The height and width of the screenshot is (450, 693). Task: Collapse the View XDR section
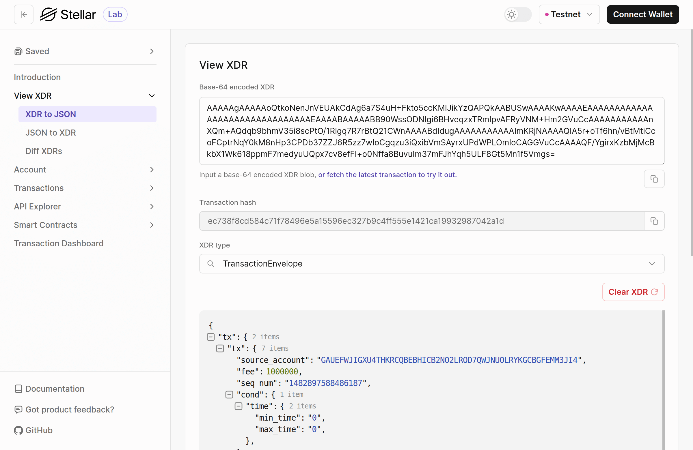152,96
